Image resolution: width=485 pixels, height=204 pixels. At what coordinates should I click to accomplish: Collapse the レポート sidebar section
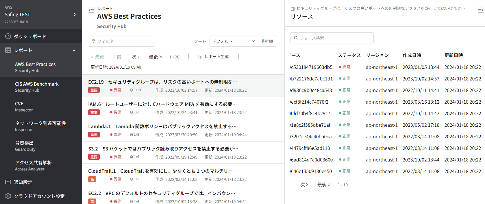pyautogui.click(x=74, y=50)
